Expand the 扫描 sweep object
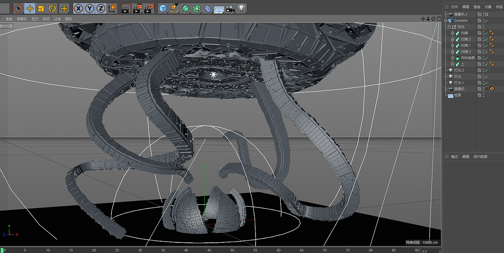 pos(453,33)
